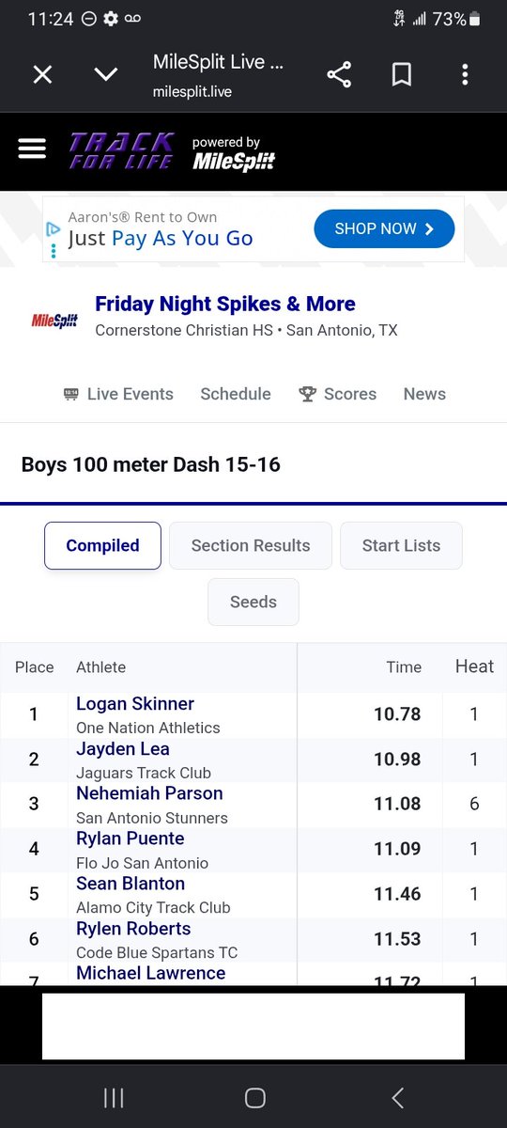Close the browser tab with the X icon
Image resolution: width=507 pixels, height=1128 pixels.
[x=42, y=75]
